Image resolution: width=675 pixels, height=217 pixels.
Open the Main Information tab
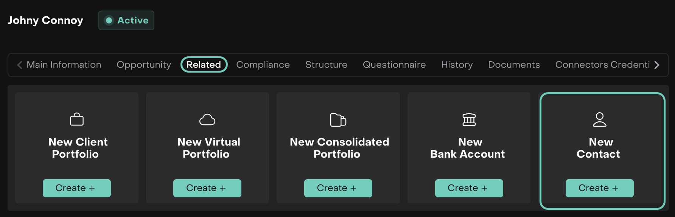[64, 65]
